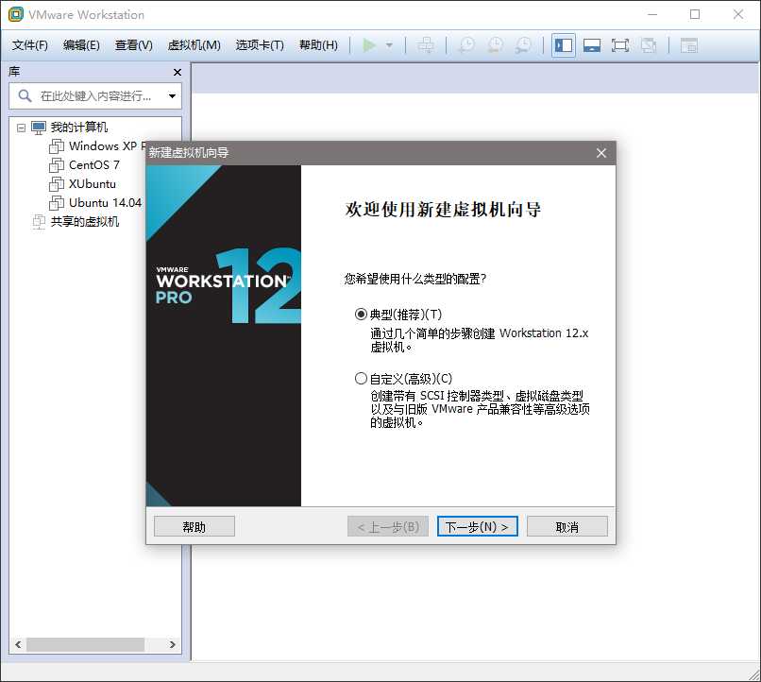Click the library horizontal scrollbar thumb

click(x=85, y=644)
